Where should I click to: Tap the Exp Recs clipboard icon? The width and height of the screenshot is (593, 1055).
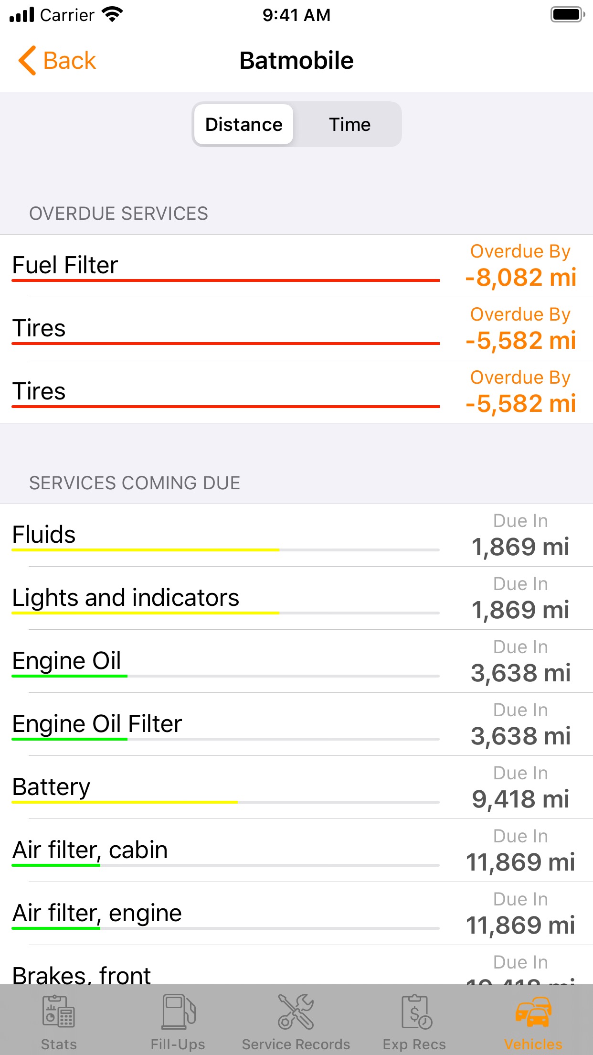pos(415,1011)
